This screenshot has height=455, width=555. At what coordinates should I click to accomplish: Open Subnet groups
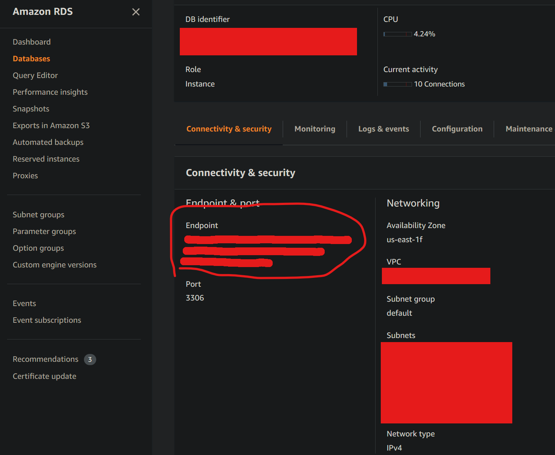[38, 214]
